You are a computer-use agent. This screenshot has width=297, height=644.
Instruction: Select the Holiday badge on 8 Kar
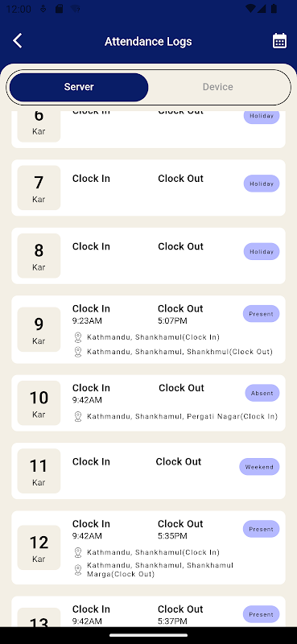(x=262, y=251)
